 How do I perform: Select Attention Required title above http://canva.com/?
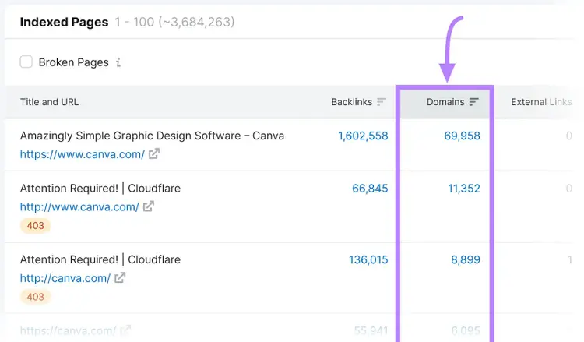100,259
